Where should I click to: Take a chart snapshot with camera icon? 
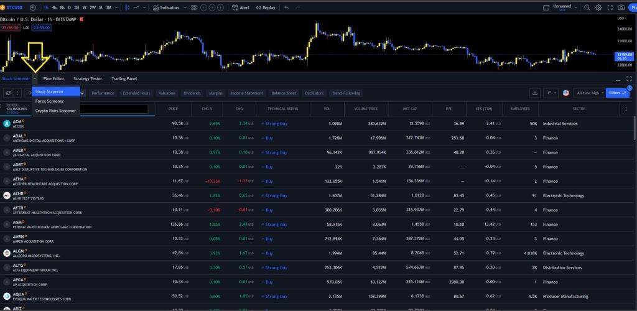pyautogui.click(x=621, y=7)
